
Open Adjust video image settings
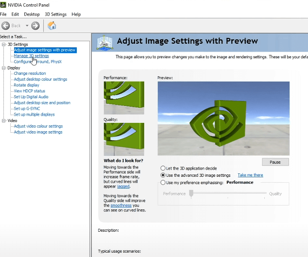click(x=38, y=132)
